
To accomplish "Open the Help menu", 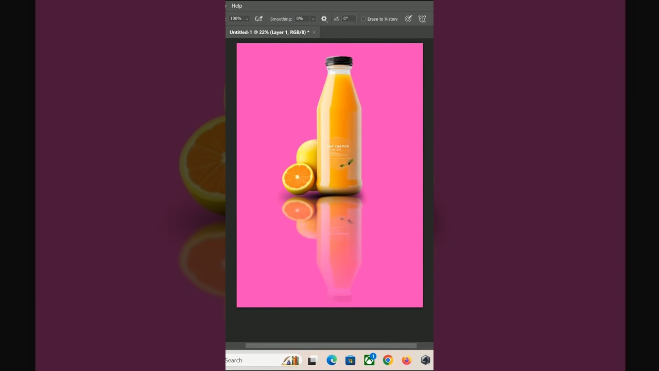I will (237, 6).
